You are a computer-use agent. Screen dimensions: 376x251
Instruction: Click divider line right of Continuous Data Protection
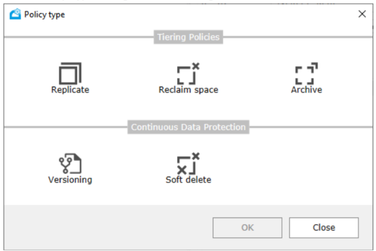311,127
